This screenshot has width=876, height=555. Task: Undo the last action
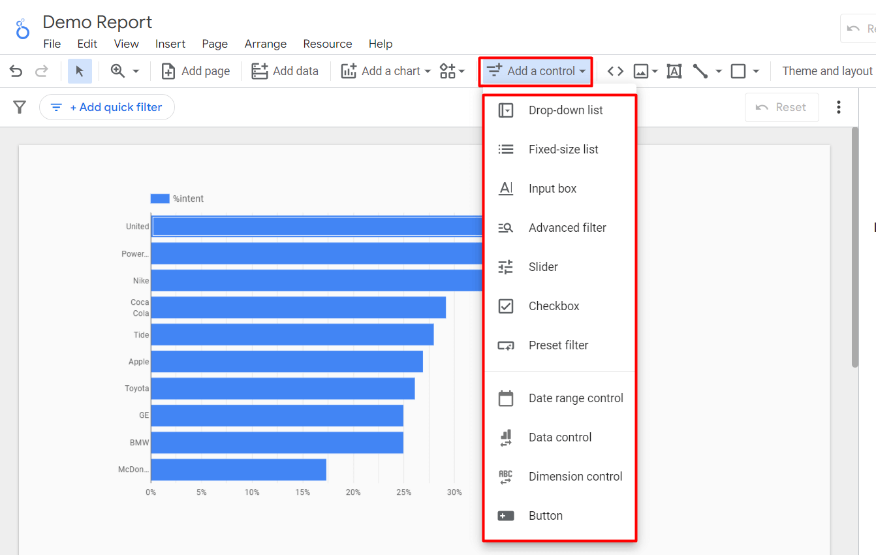click(x=15, y=71)
